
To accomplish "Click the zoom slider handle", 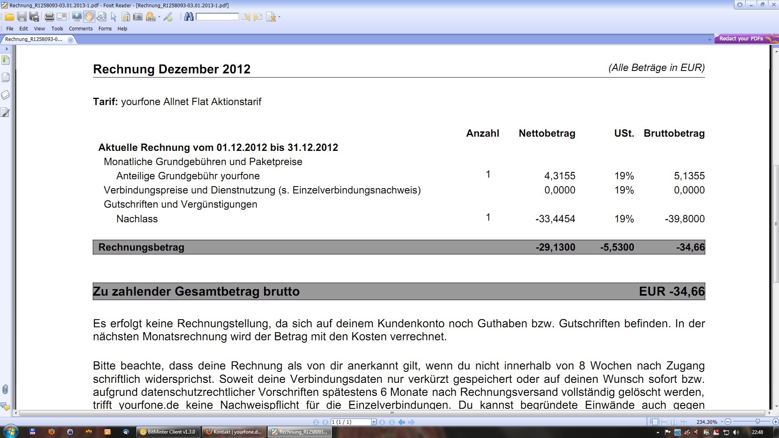I will coord(757,422).
